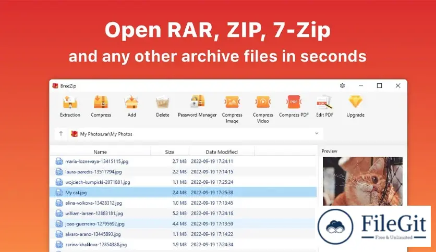Click date 2022-09-19 17:25:38
Viewport: 436px width, 252px height.
point(212,192)
